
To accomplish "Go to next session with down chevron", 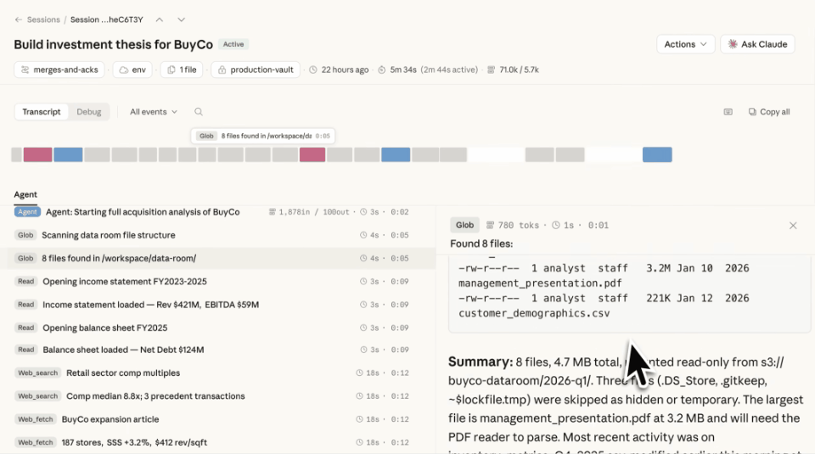I will pyautogui.click(x=181, y=20).
